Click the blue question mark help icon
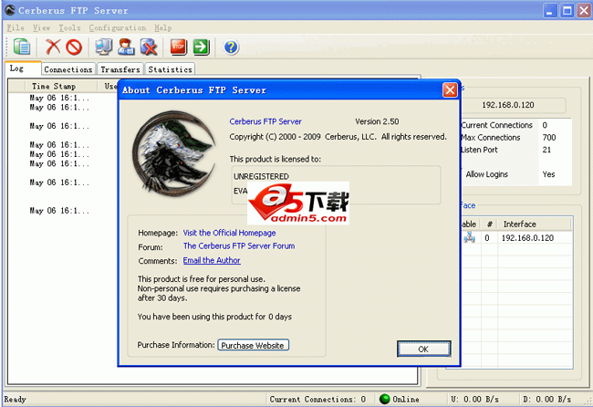Viewport: 593px width, 407px height. coord(231,47)
